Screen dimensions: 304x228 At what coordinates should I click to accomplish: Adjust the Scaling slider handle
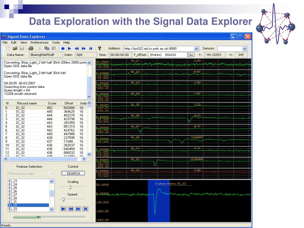point(70,187)
